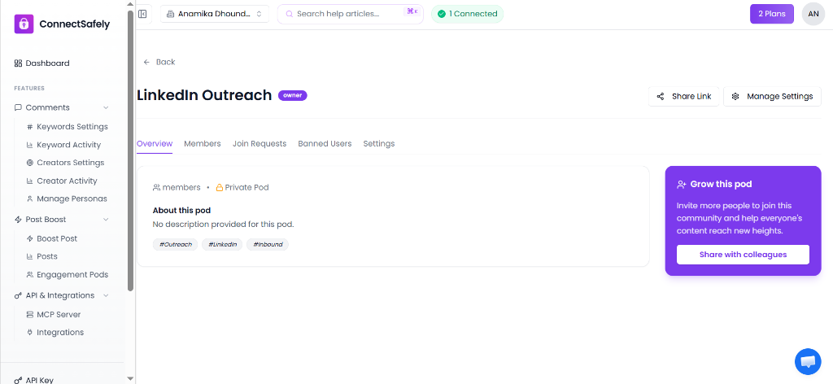
Task: Click the #LinkedIn tag
Action: tap(222, 244)
